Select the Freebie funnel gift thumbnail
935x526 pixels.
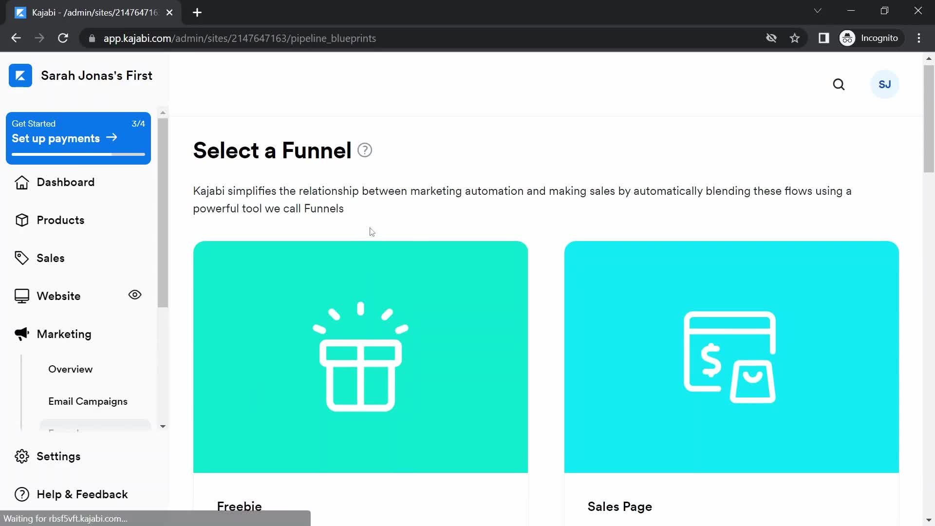point(360,357)
